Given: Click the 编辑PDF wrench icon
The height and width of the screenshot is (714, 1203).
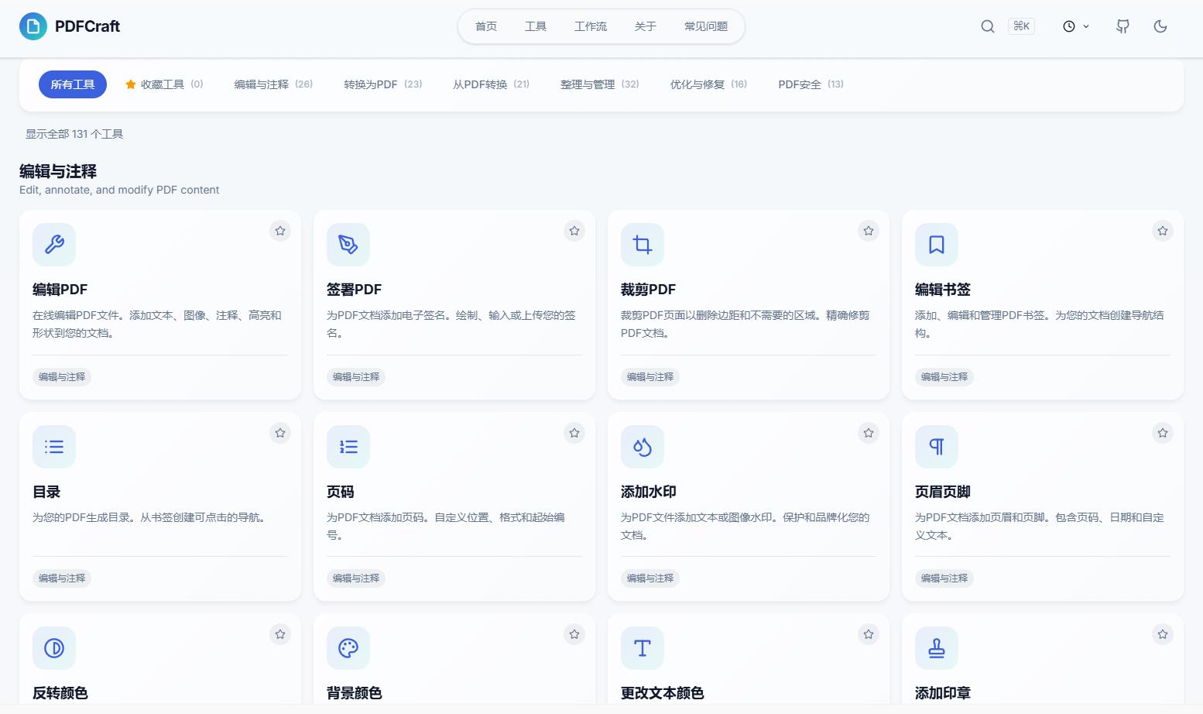Looking at the screenshot, I should 54,245.
